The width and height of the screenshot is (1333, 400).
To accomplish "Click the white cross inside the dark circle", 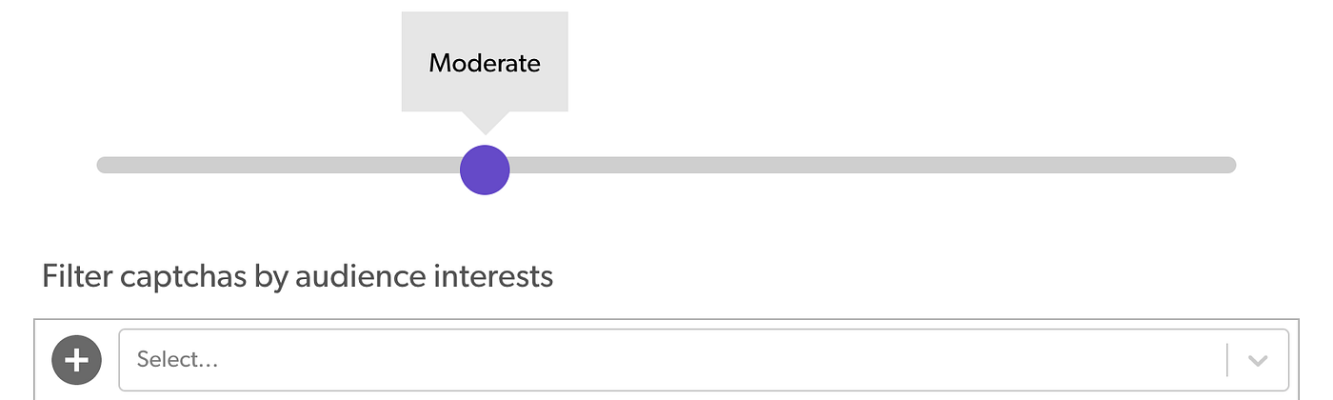I will (x=76, y=359).
